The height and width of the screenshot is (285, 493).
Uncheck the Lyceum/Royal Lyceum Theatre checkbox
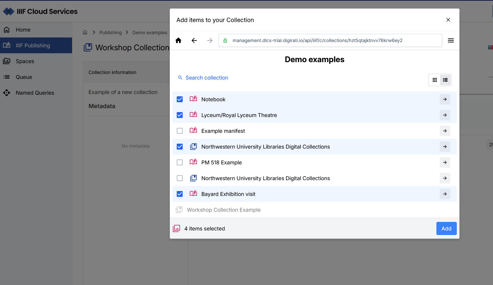coord(180,115)
